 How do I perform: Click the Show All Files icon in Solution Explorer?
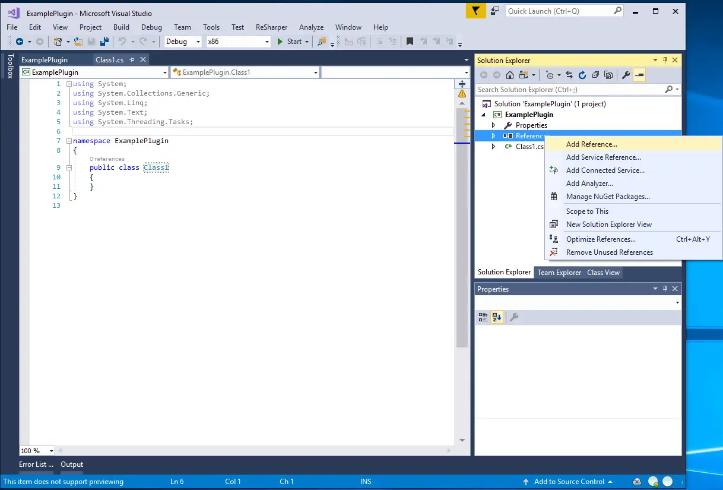pyautogui.click(x=608, y=75)
